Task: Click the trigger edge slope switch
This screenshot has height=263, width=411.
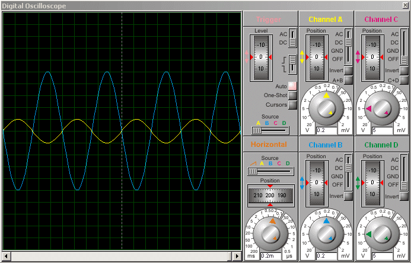Action: point(292,64)
